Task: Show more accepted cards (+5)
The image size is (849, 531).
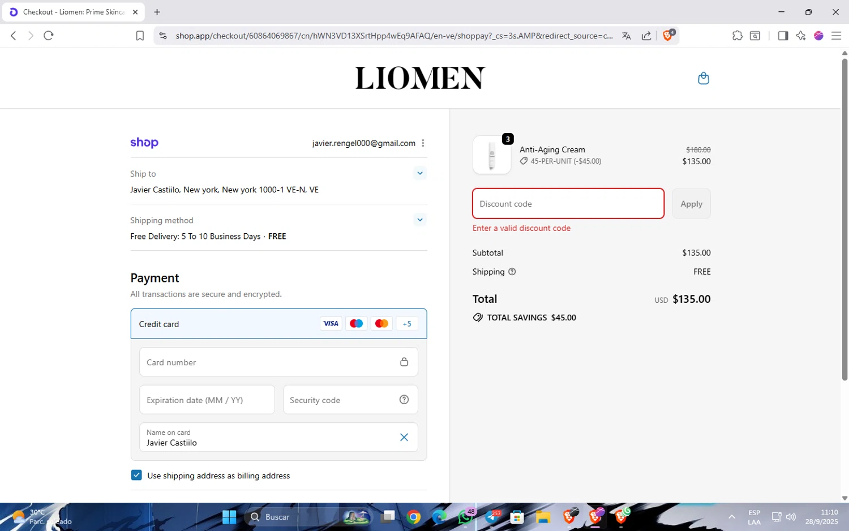Action: pos(407,324)
